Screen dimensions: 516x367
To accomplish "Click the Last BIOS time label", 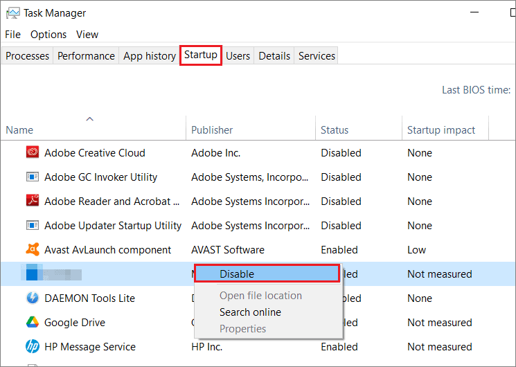I will click(x=476, y=90).
